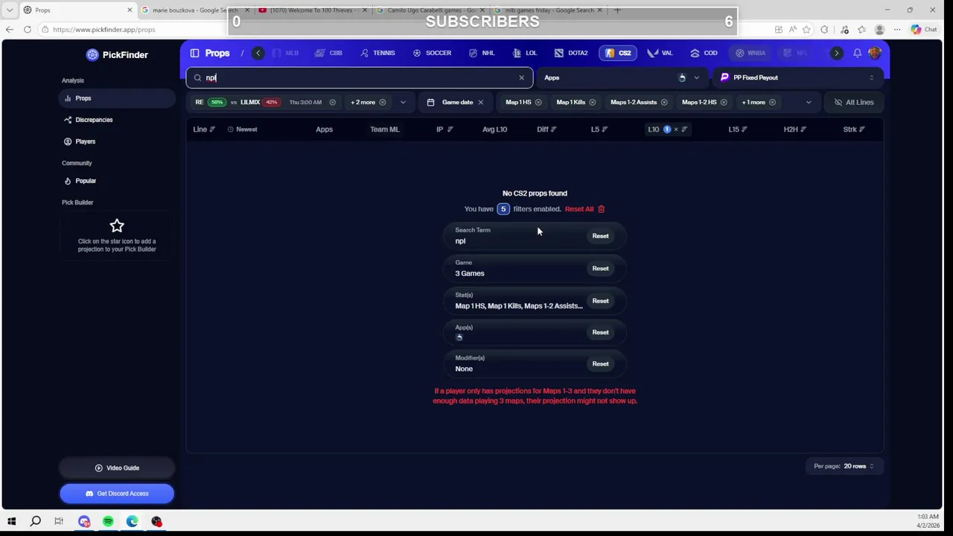953x536 pixels.
Task: Sort by the L5 column
Action: pos(599,130)
